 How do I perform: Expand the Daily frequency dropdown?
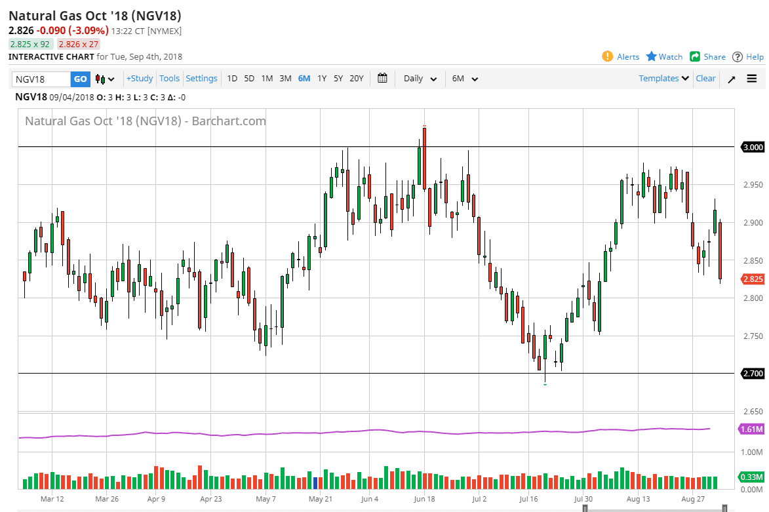420,79
